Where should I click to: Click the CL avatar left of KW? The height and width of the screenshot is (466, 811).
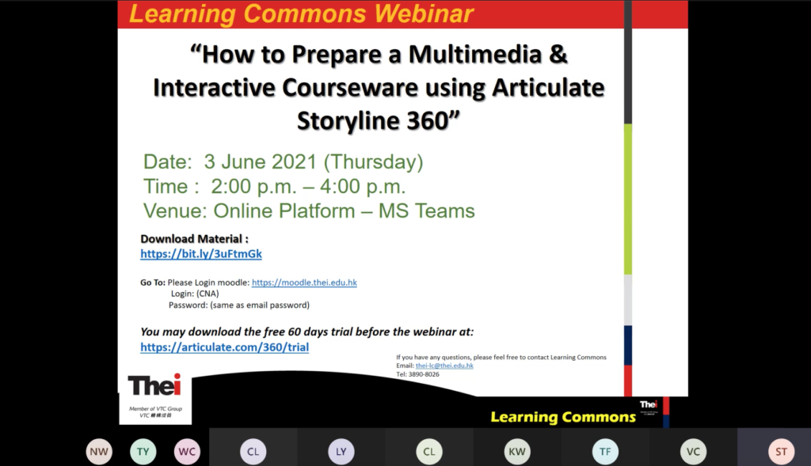pyautogui.click(x=428, y=452)
